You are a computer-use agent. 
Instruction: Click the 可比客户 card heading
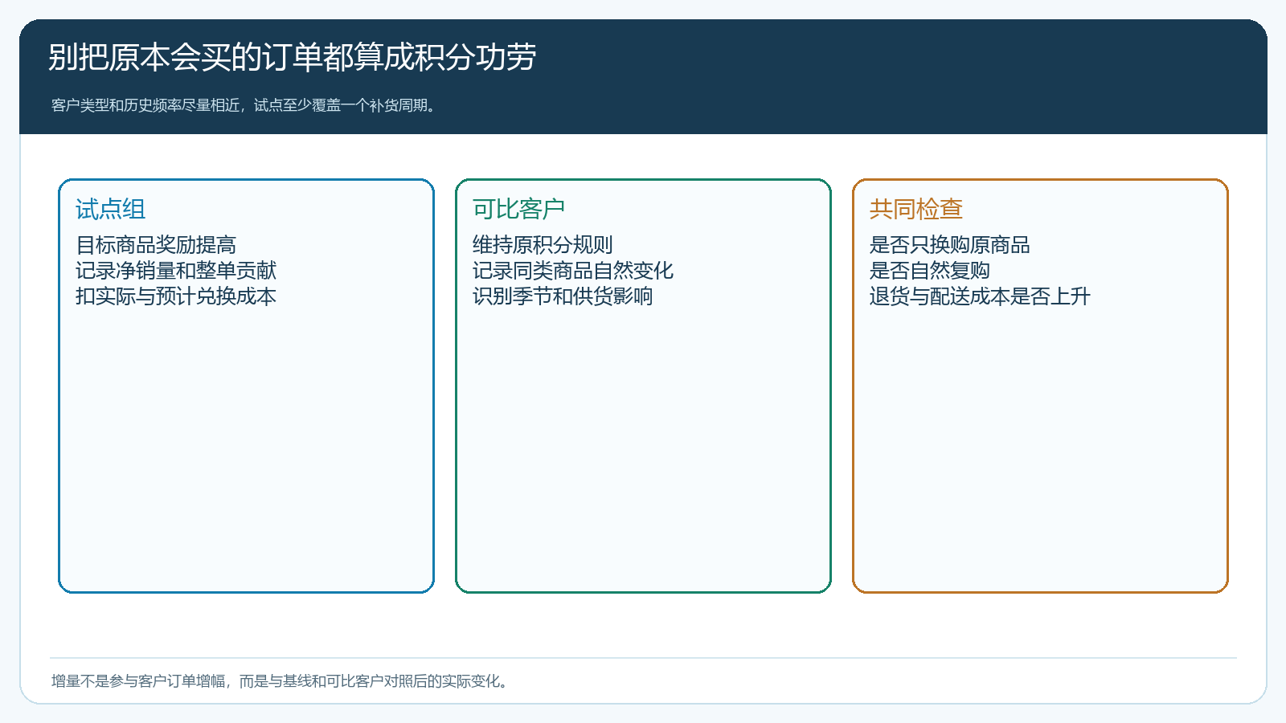518,210
